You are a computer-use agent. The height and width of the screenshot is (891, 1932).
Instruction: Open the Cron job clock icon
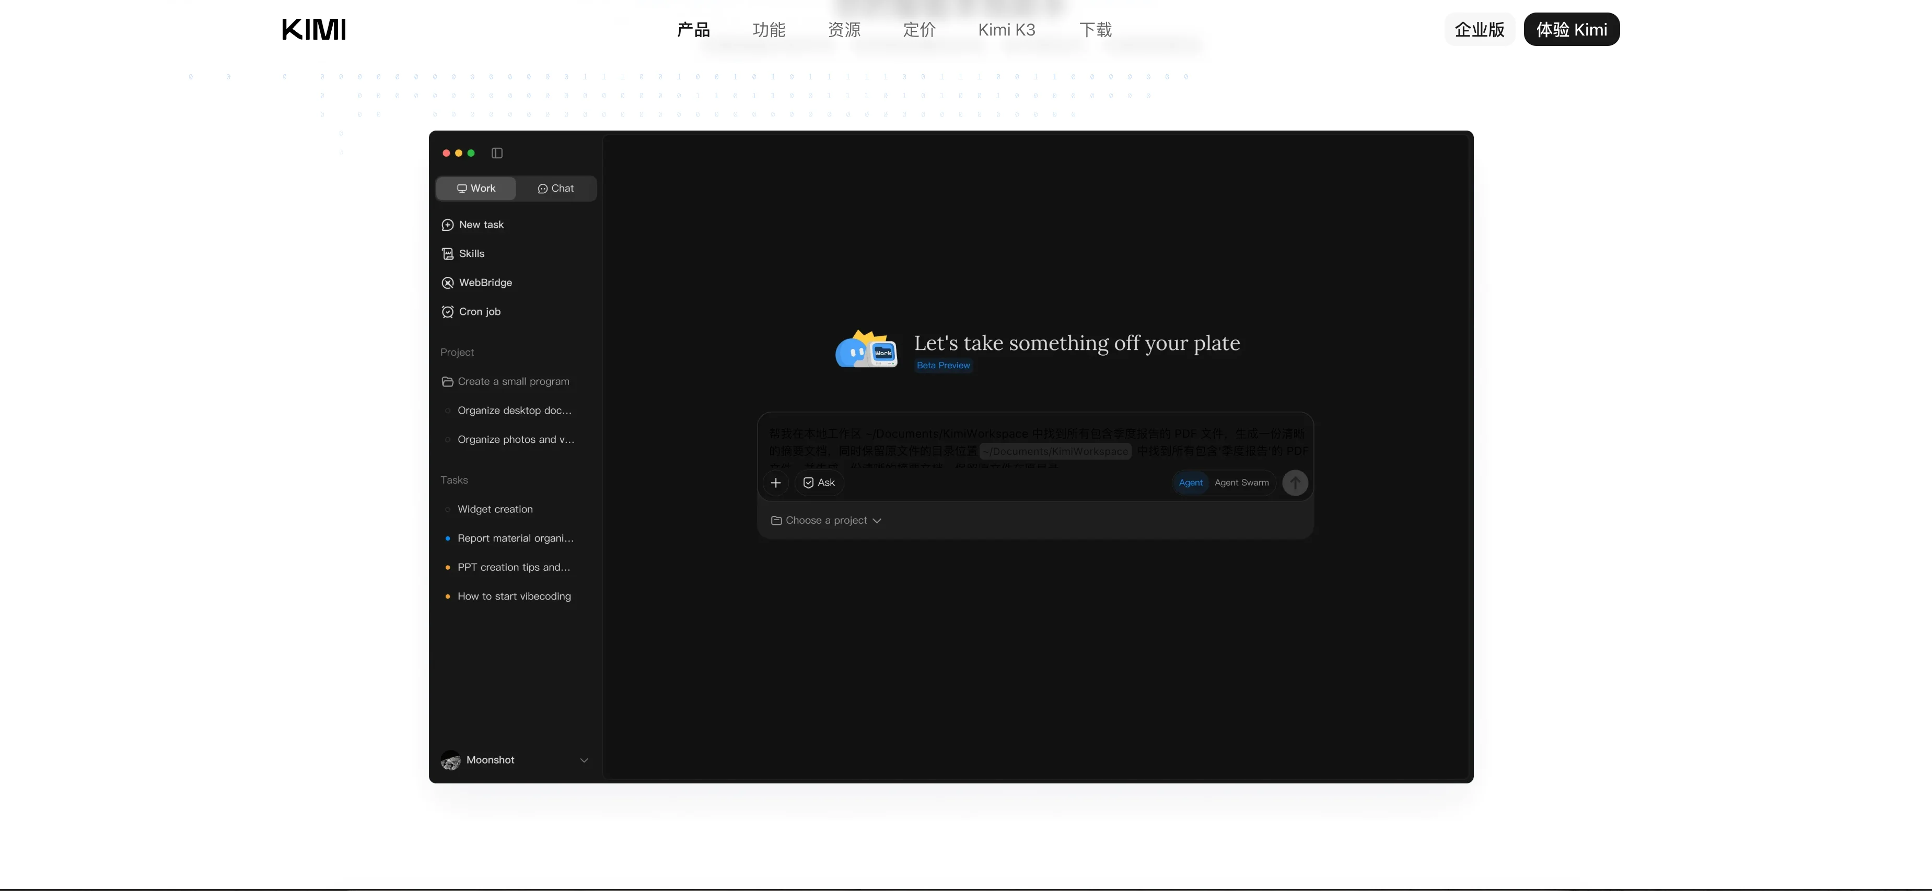tap(448, 312)
